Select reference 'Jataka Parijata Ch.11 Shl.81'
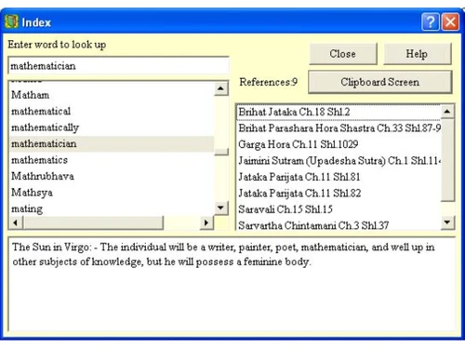This screenshot has width=465, height=349. pos(339,177)
